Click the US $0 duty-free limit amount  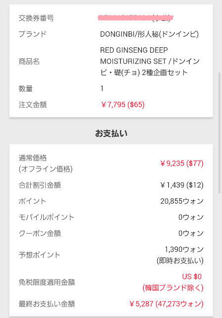192,277
